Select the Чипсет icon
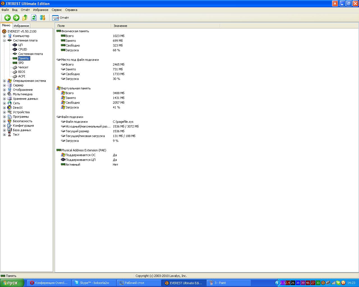Screen dimensions: 359x287 pos(15,67)
